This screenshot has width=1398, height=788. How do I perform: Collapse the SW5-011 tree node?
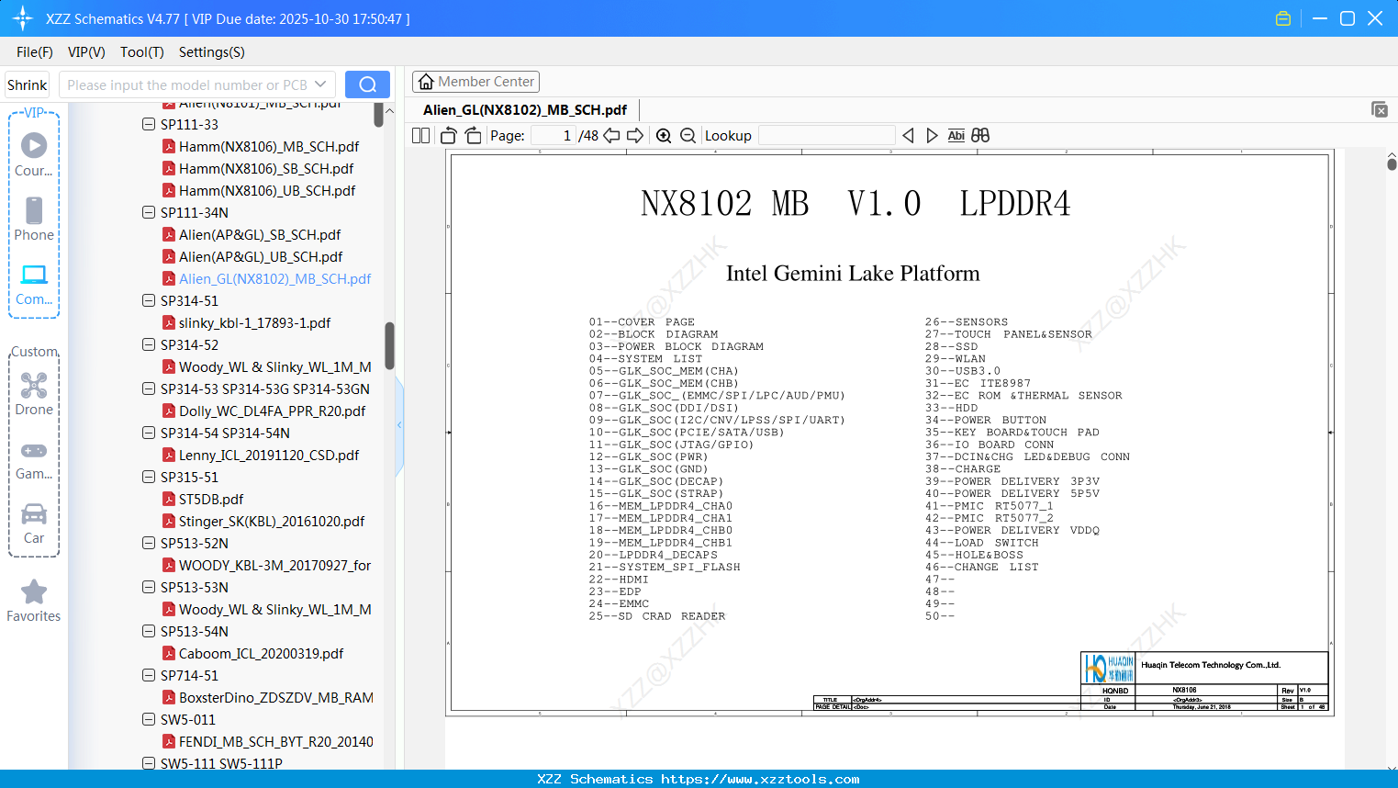(149, 719)
